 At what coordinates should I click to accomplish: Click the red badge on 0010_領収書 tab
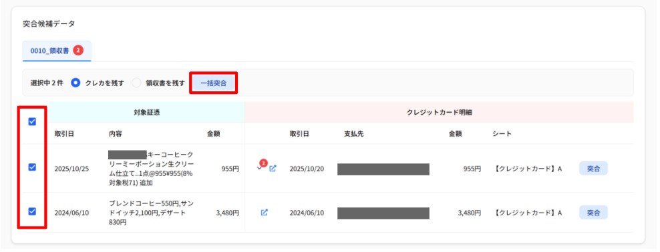click(78, 51)
